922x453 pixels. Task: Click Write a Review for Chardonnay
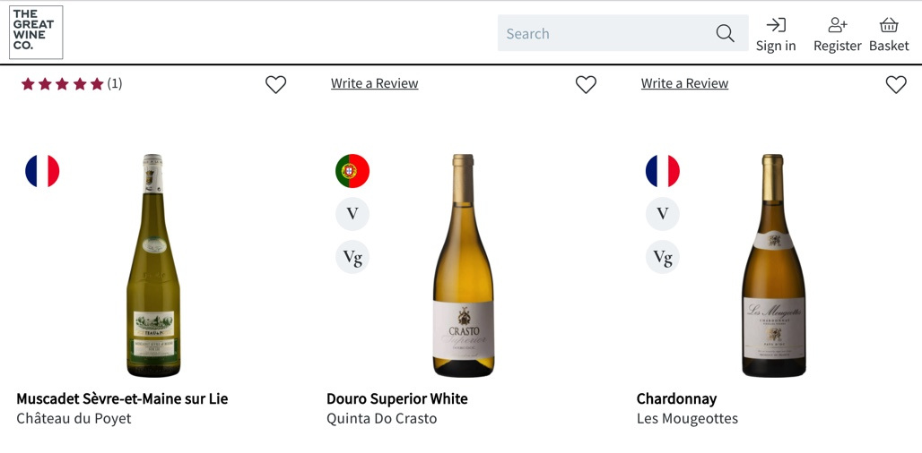tap(684, 83)
